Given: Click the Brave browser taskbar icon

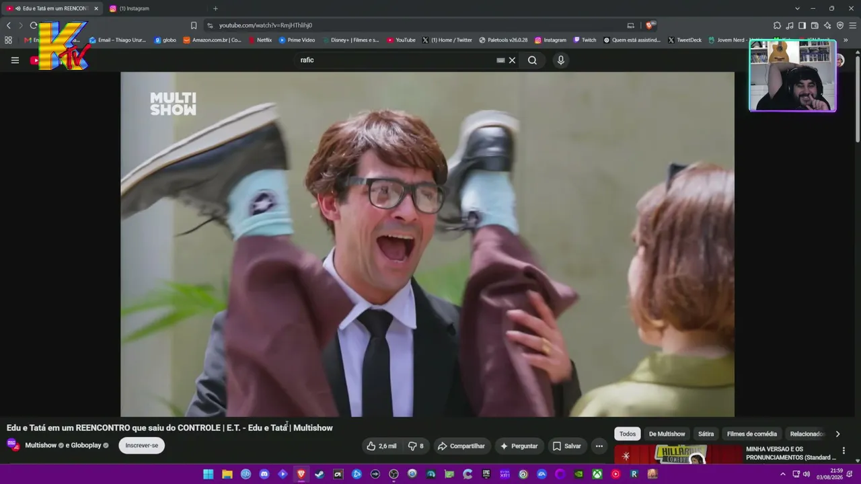Looking at the screenshot, I should (301, 474).
